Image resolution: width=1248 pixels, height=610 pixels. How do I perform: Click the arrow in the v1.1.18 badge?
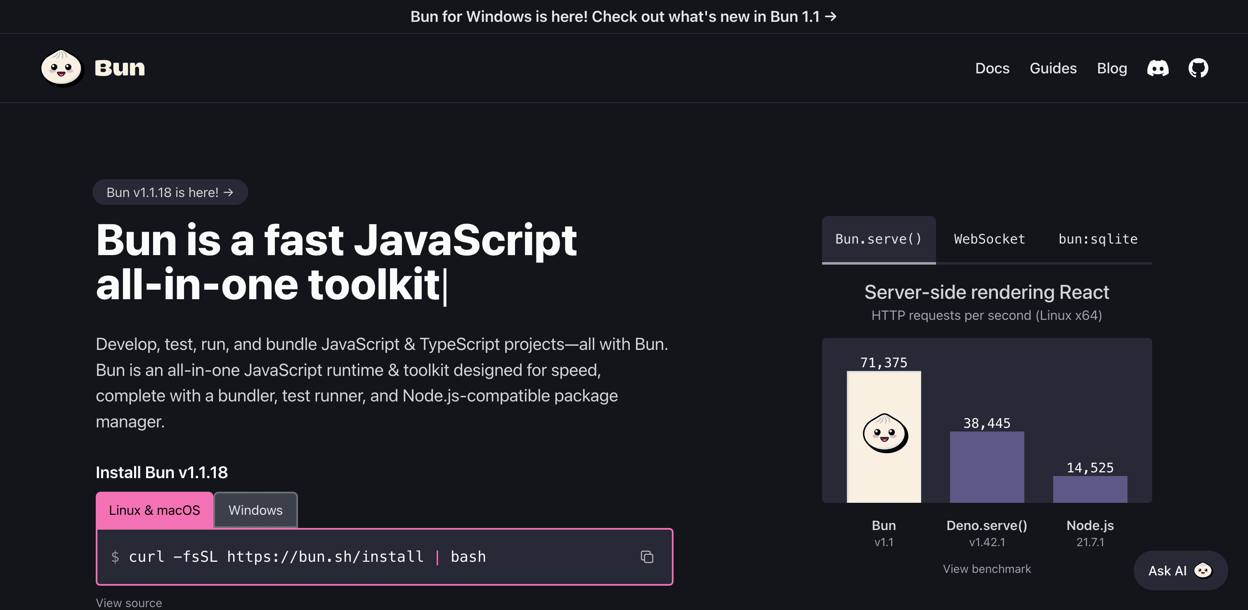(x=228, y=192)
